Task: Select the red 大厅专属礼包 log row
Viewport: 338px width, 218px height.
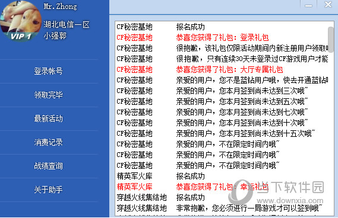Action: [x=222, y=69]
